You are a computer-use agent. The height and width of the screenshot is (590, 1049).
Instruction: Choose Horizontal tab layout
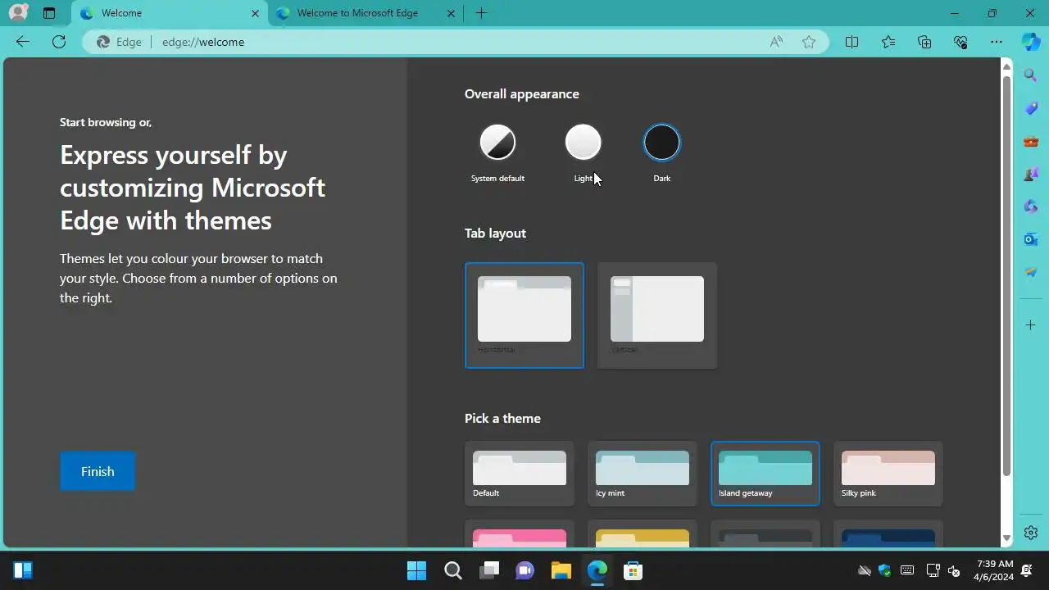tap(524, 315)
